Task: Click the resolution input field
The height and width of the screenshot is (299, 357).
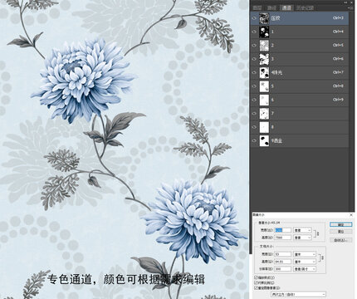Action: (283, 269)
